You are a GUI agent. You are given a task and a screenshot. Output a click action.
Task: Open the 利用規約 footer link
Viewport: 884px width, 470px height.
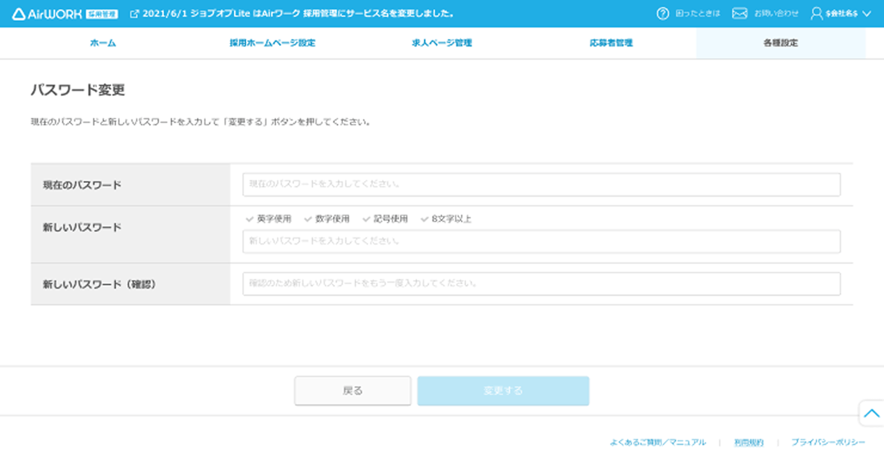(x=748, y=443)
